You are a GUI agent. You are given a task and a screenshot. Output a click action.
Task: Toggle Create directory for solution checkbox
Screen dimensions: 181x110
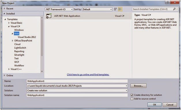click(132, 95)
